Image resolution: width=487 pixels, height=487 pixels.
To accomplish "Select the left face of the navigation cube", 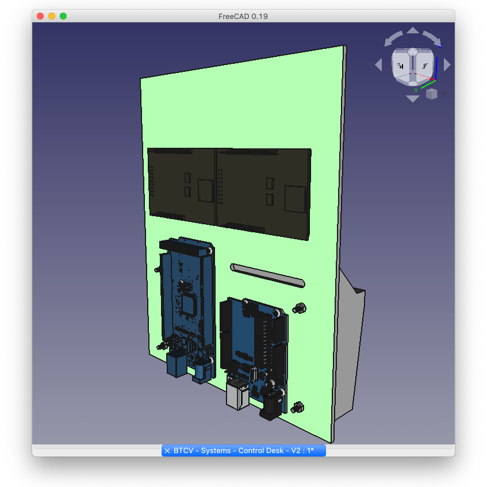I will coord(402,65).
